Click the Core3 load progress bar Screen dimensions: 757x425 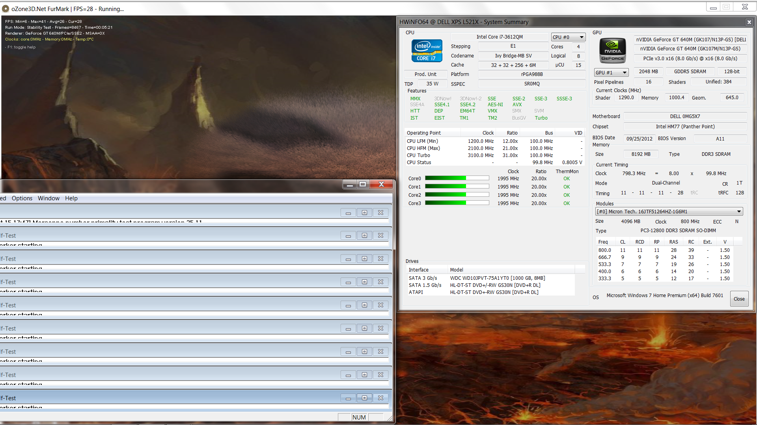tap(457, 203)
